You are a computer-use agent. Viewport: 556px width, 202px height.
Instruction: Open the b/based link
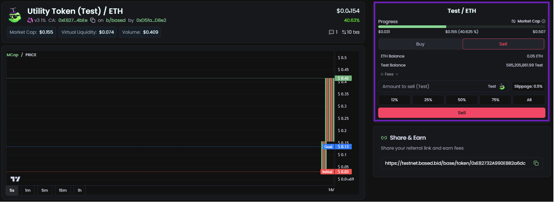[x=116, y=20]
